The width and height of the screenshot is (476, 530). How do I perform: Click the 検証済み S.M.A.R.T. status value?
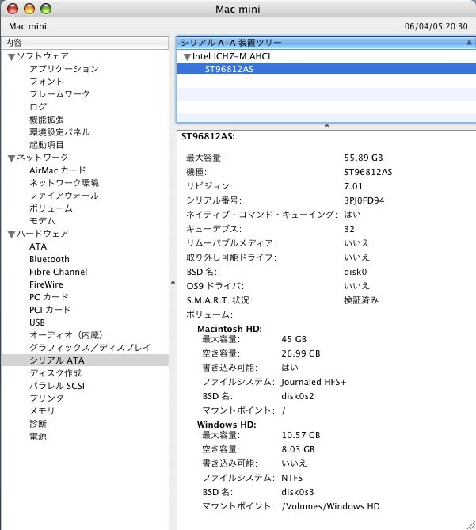[361, 300]
